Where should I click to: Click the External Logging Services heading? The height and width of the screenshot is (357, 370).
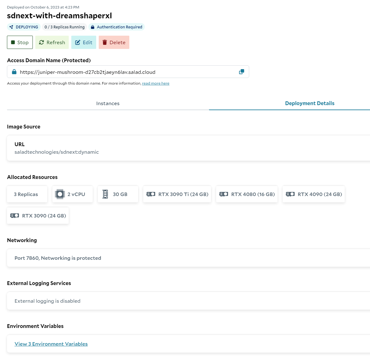click(39, 283)
